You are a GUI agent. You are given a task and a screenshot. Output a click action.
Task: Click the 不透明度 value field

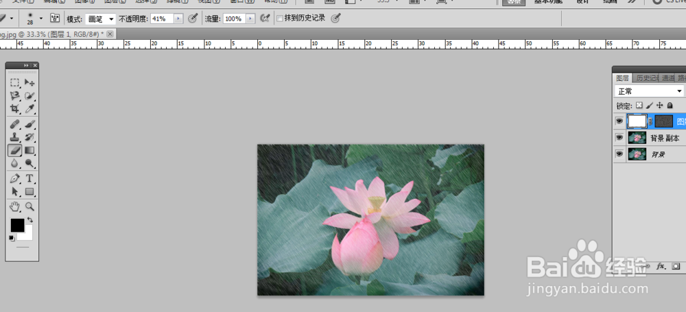162,19
